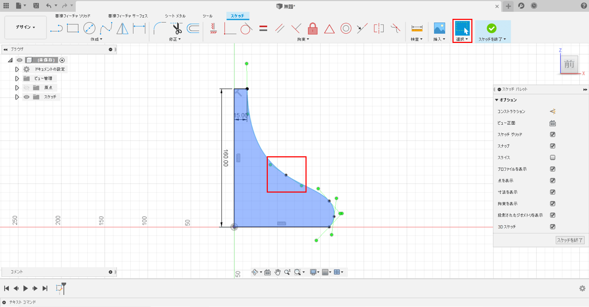The image size is (589, 307).
Task: Toggle the スナップ checkbox
Action: [553, 146]
